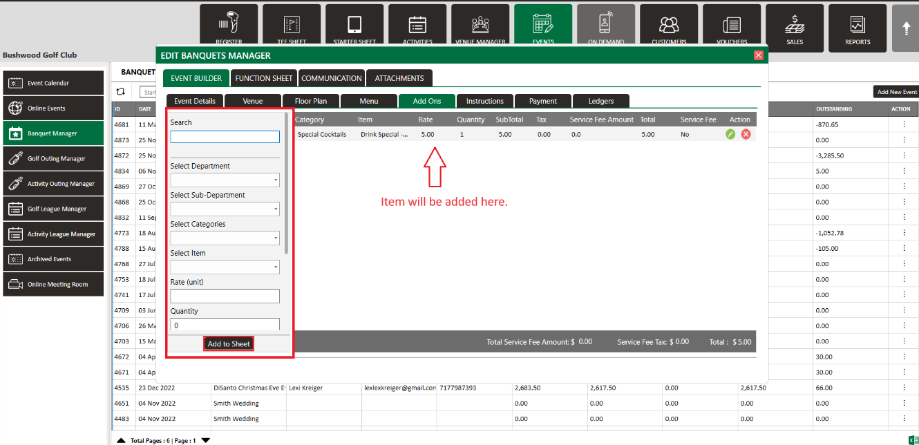
Task: Click the refresh icon above the table
Action: (120, 91)
